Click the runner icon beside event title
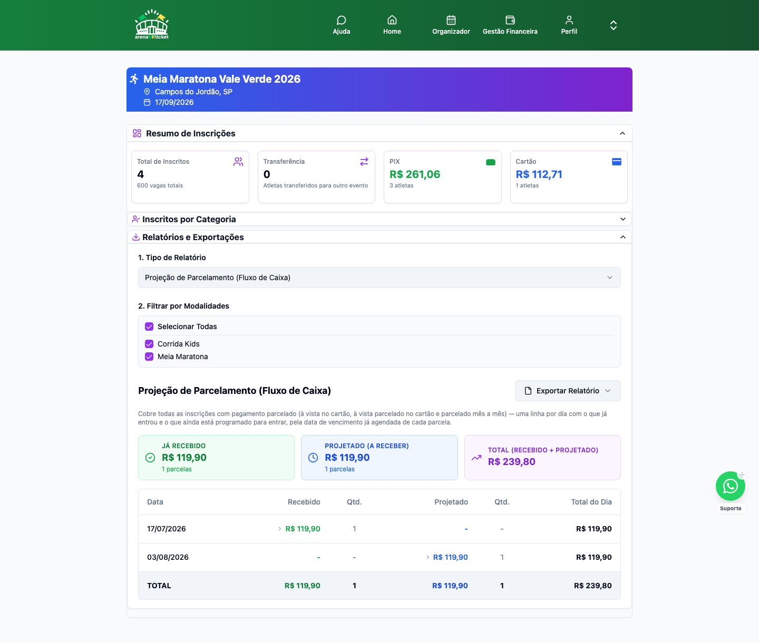The height and width of the screenshot is (643, 759). 134,79
